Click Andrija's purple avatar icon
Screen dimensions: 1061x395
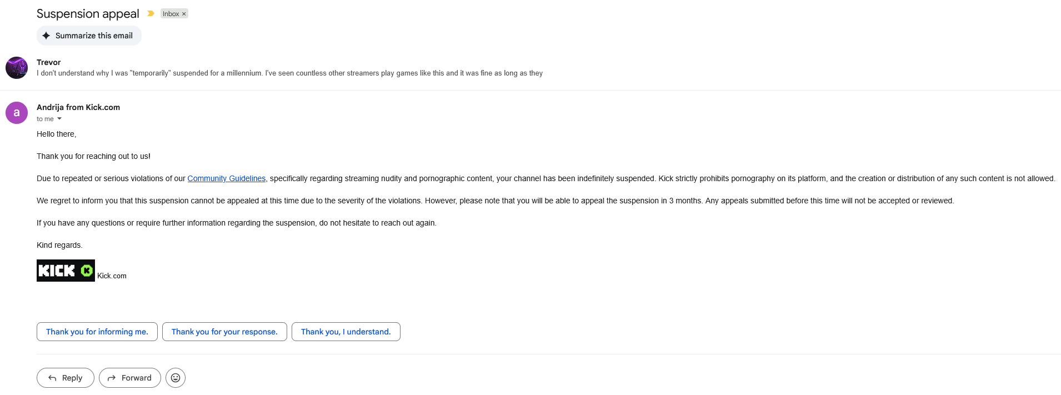pyautogui.click(x=17, y=113)
